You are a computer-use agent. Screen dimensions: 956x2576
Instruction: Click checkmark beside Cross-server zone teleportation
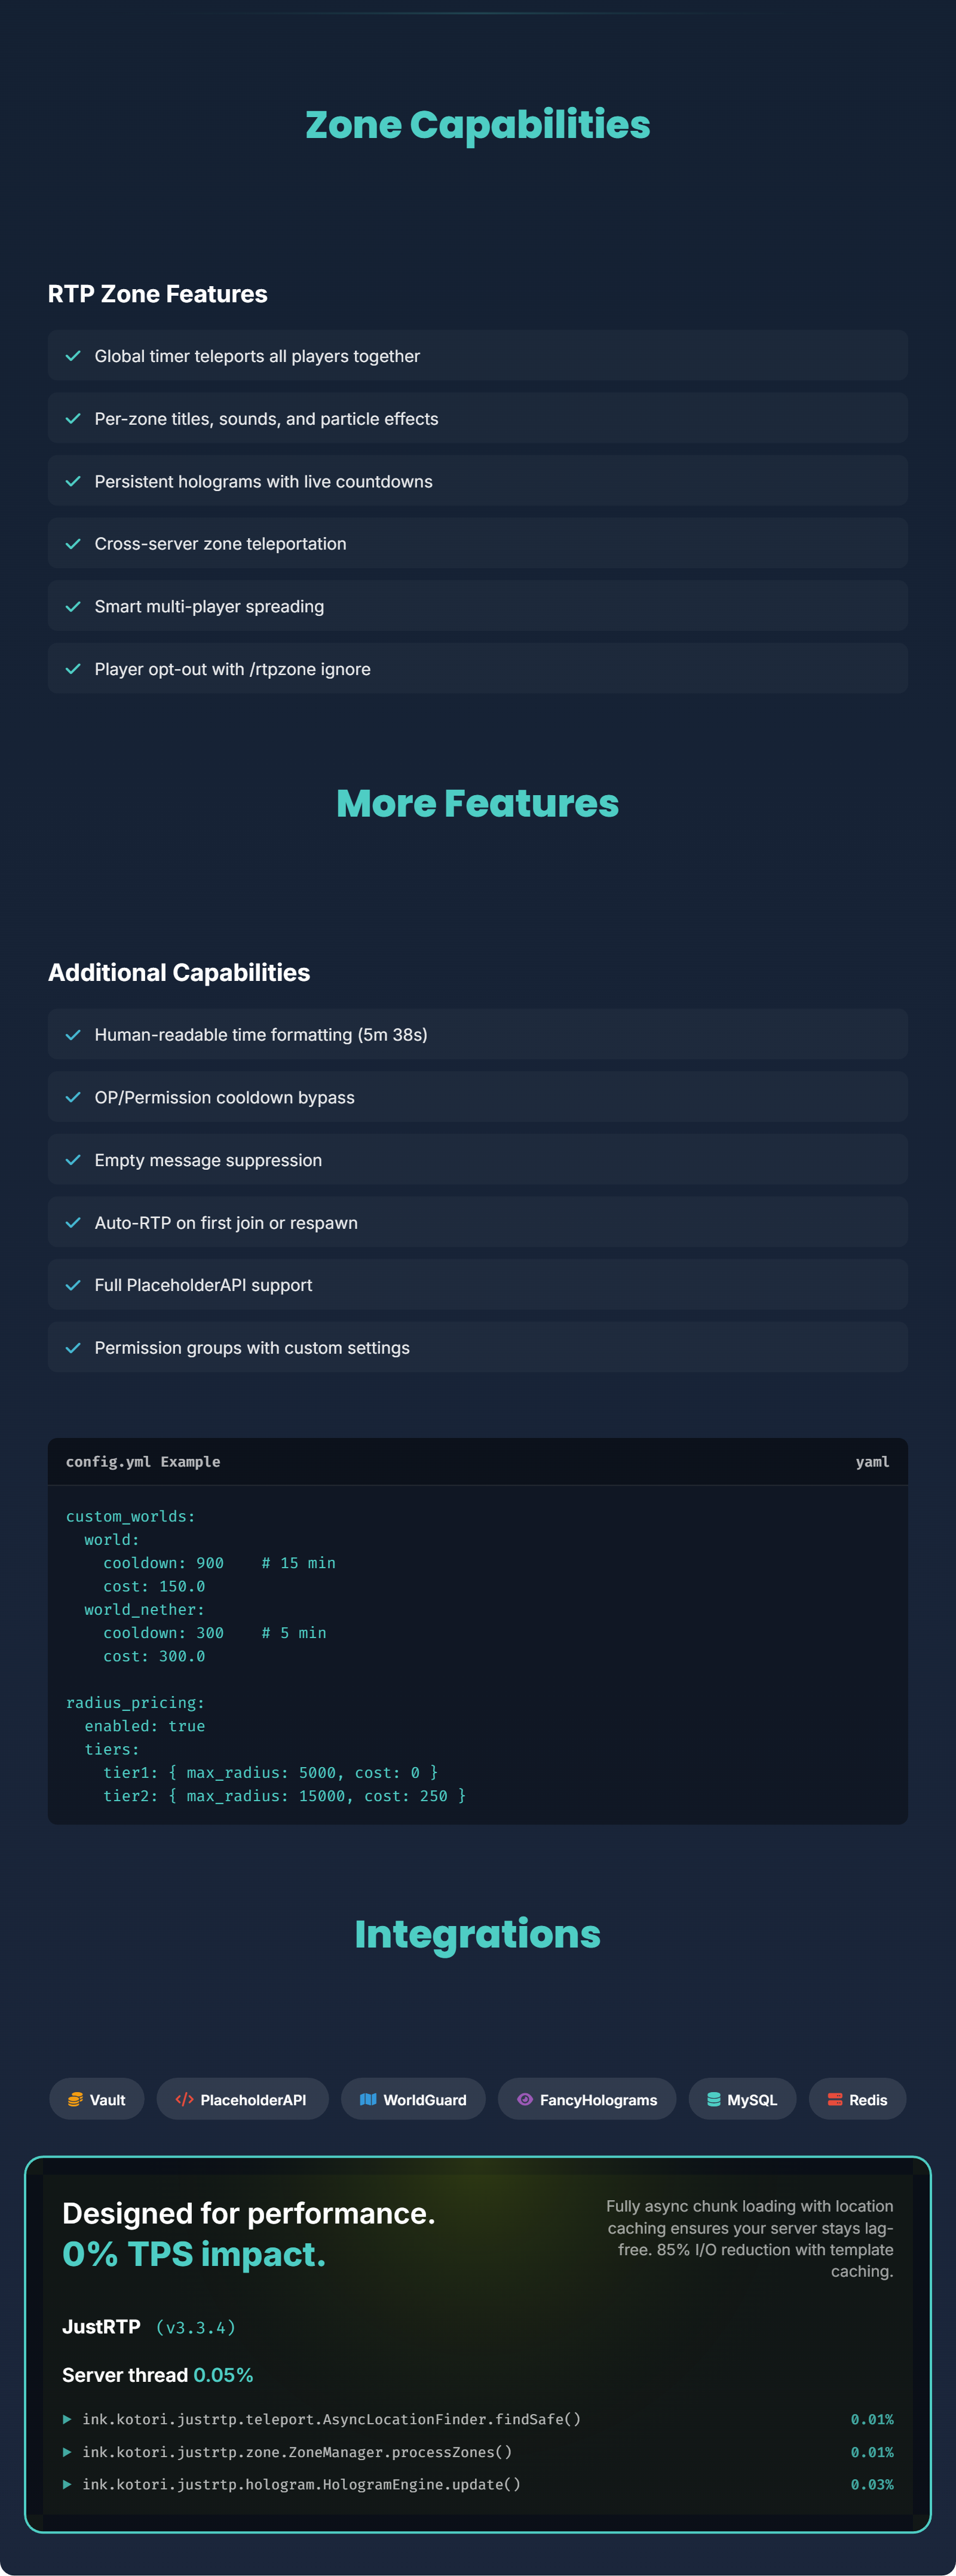tap(73, 544)
